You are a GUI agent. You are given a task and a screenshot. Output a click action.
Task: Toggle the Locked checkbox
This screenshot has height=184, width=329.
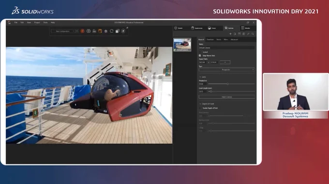coord(200,52)
